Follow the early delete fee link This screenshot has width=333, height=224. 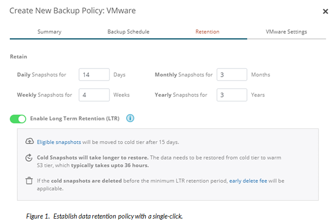(248, 181)
